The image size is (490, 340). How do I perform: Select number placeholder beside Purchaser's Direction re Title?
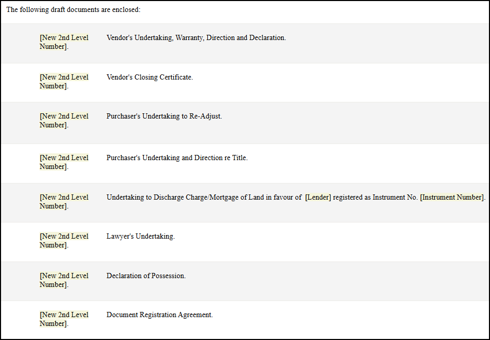[x=64, y=162]
